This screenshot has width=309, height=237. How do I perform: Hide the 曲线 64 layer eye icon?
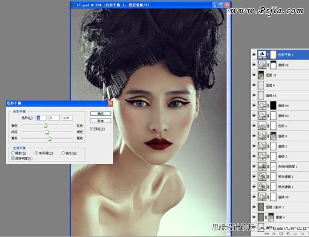pos(254,105)
